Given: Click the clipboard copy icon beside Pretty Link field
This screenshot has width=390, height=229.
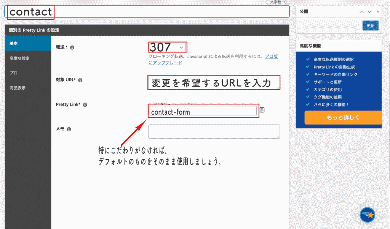Looking at the screenshot, I should coord(262,110).
